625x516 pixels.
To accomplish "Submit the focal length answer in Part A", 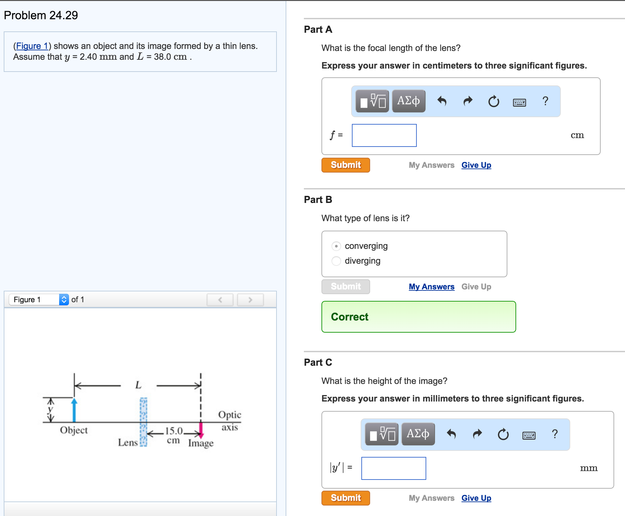I will (x=345, y=165).
